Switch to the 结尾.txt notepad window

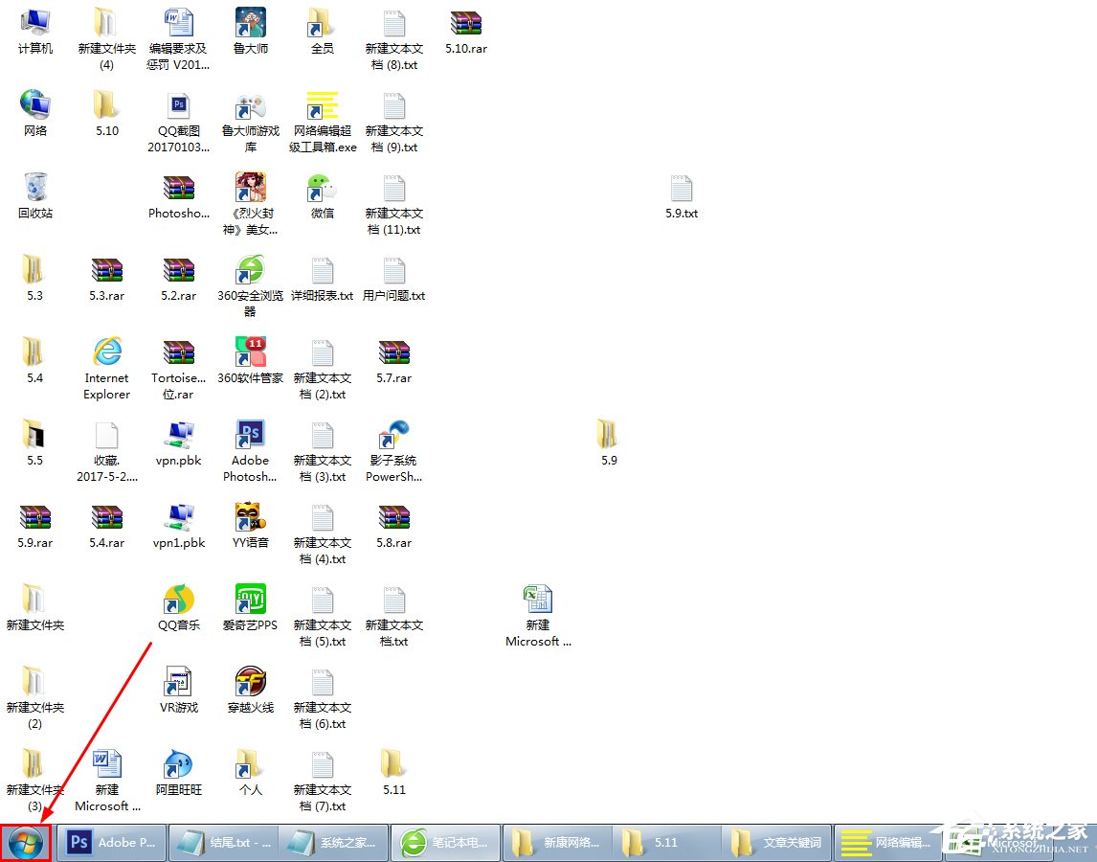[222, 842]
